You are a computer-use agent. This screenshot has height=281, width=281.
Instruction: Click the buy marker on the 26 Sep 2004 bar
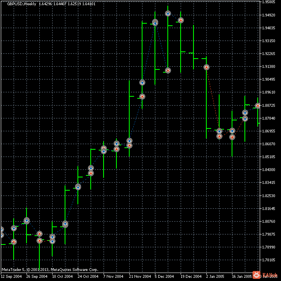tap(26, 220)
